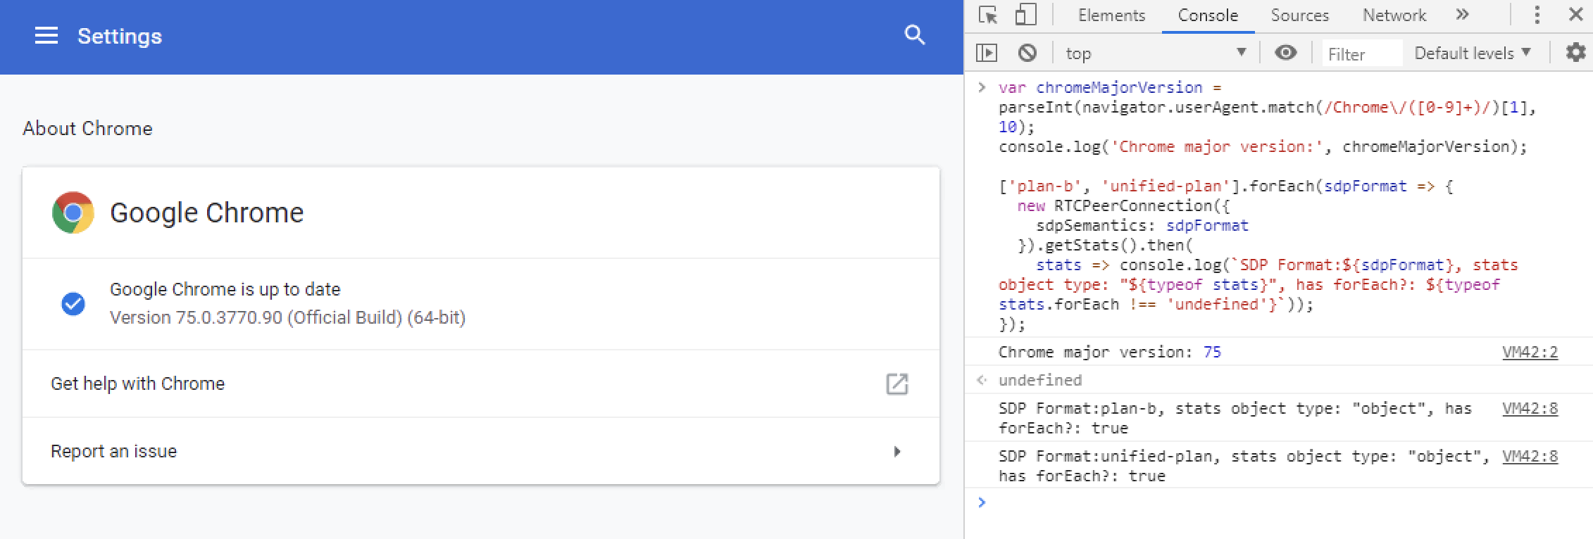Viewport: 1593px width, 539px height.
Task: Expand the Report an issue arrow
Action: 897,451
